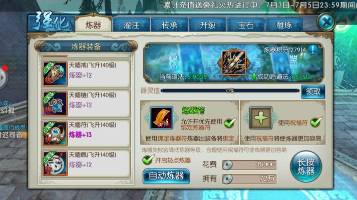The height and width of the screenshot is (200, 357).
Task: Expand the side arrow panel at left edge
Action: (3, 77)
